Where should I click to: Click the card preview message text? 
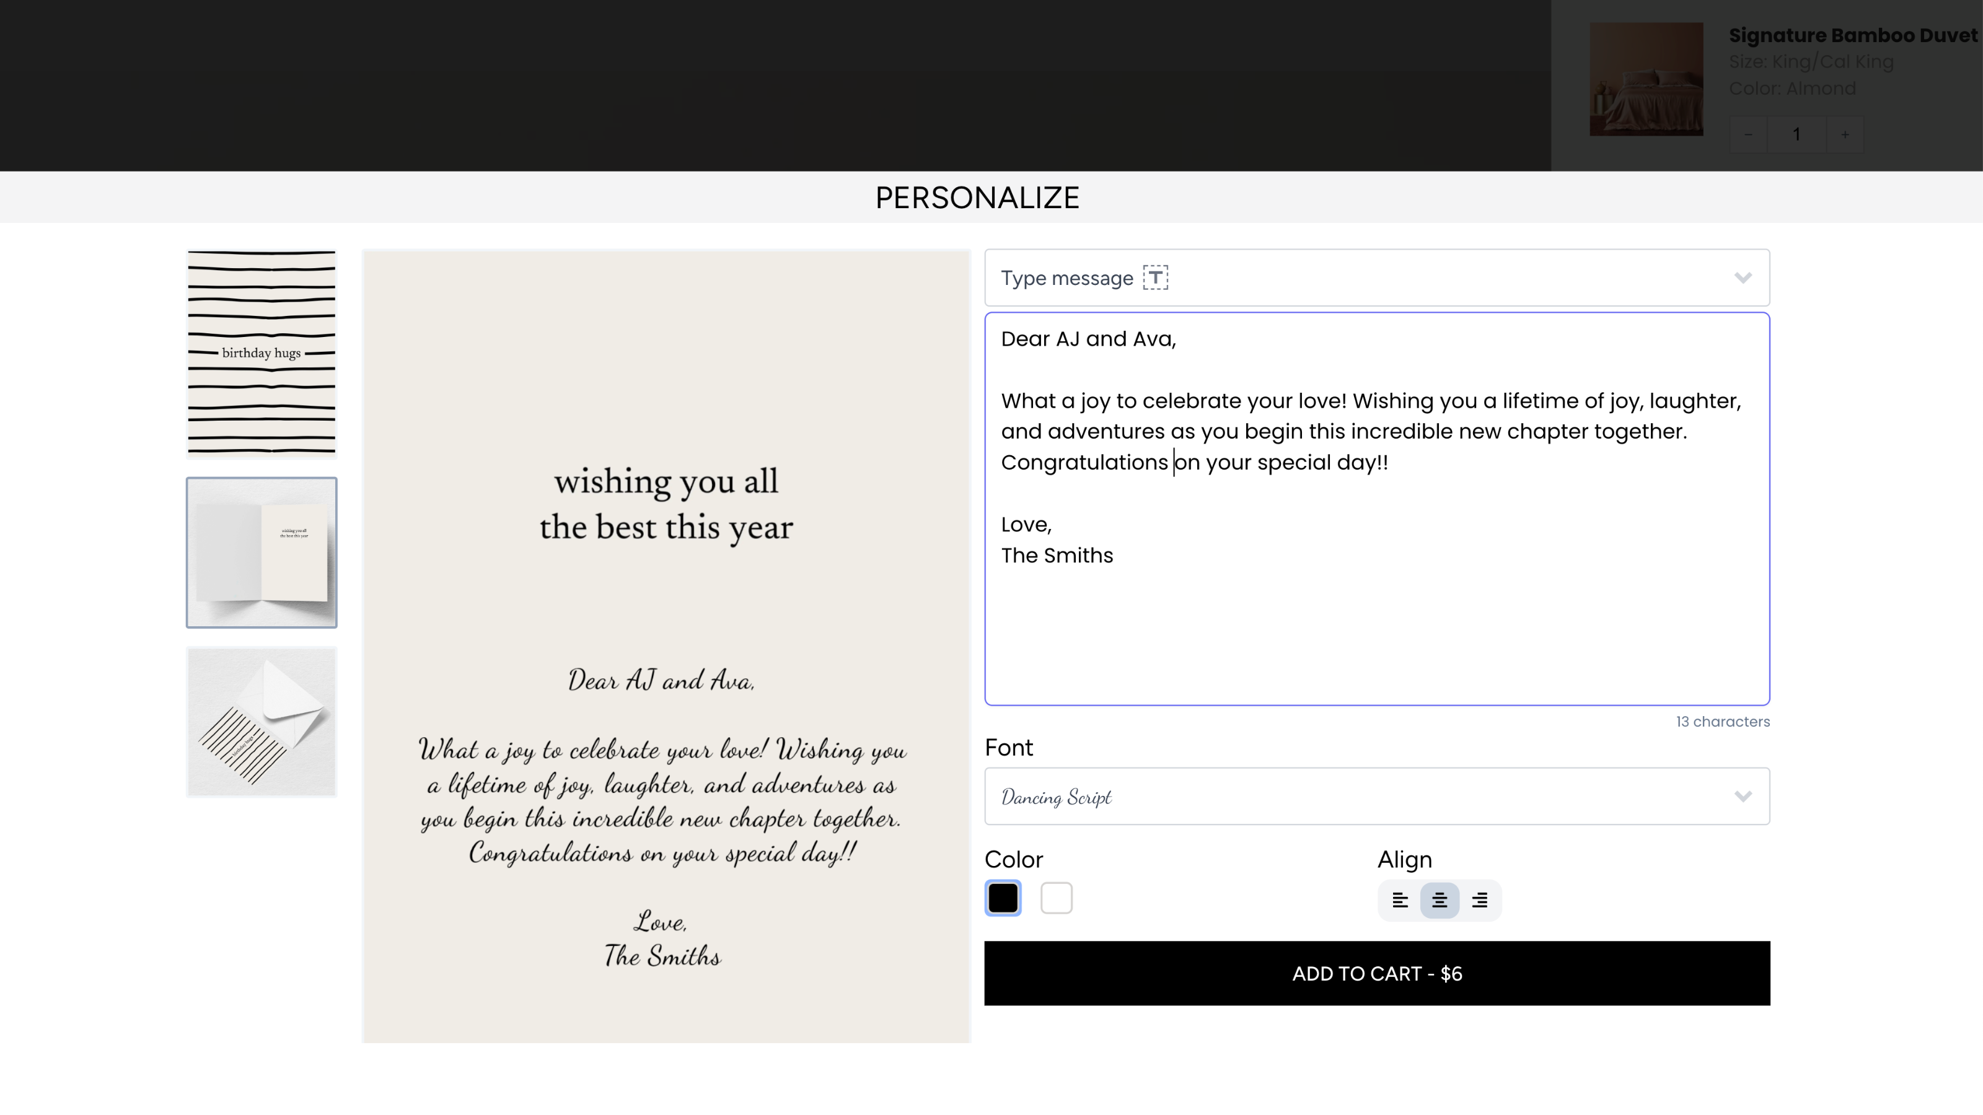coord(662,800)
